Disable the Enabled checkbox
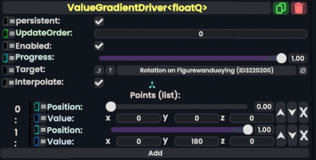This screenshot has width=316, height=160. pyautogui.click(x=99, y=46)
